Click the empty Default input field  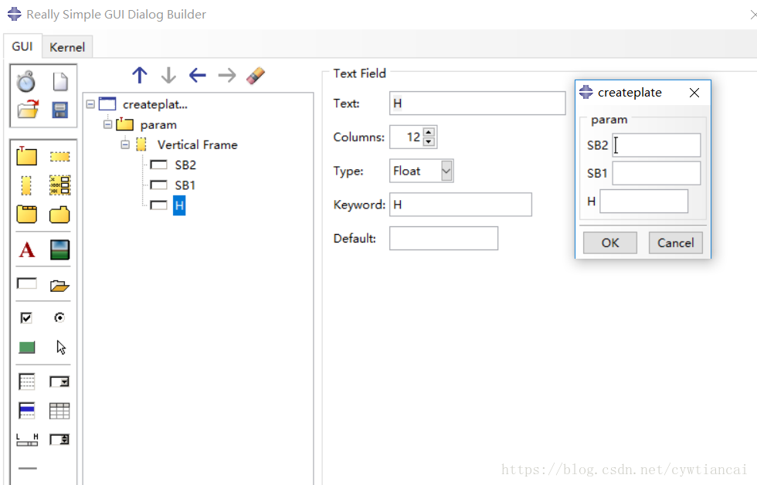point(443,239)
